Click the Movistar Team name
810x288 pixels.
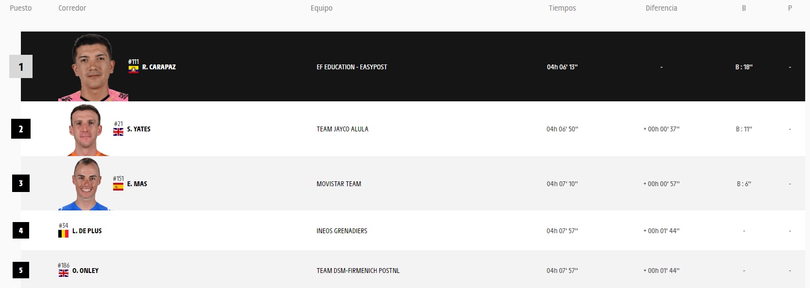tap(338, 184)
